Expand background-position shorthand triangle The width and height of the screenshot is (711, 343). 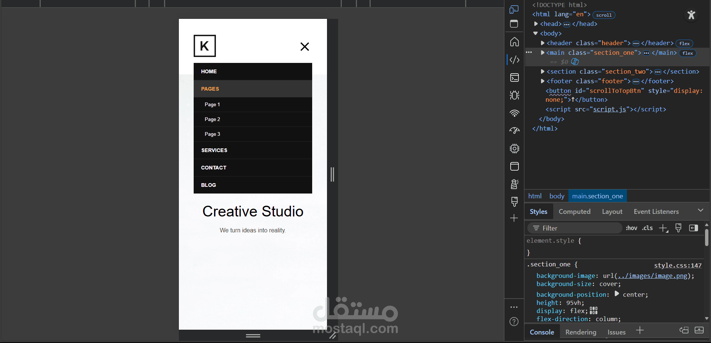pyautogui.click(x=617, y=294)
